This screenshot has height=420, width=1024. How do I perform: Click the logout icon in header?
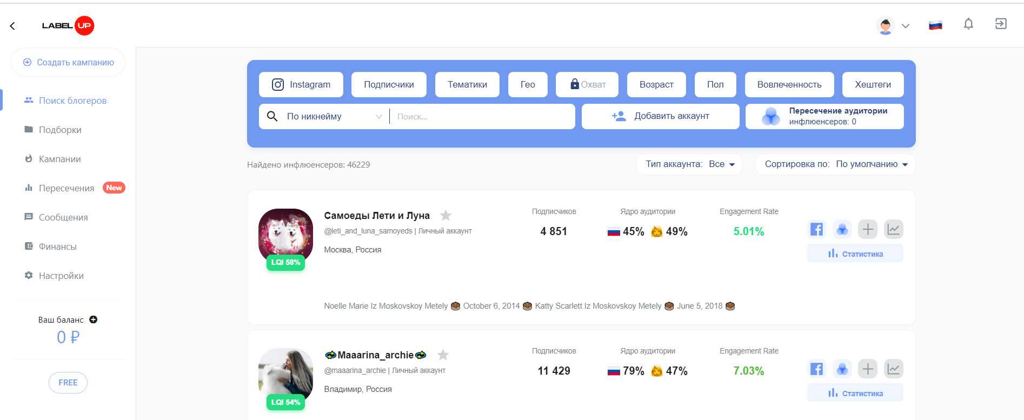point(1001,24)
